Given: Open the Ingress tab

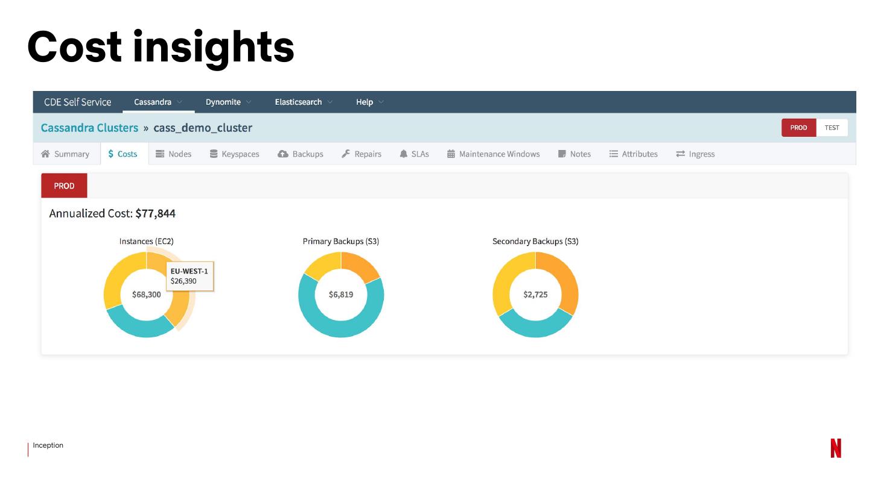Looking at the screenshot, I should pos(695,154).
